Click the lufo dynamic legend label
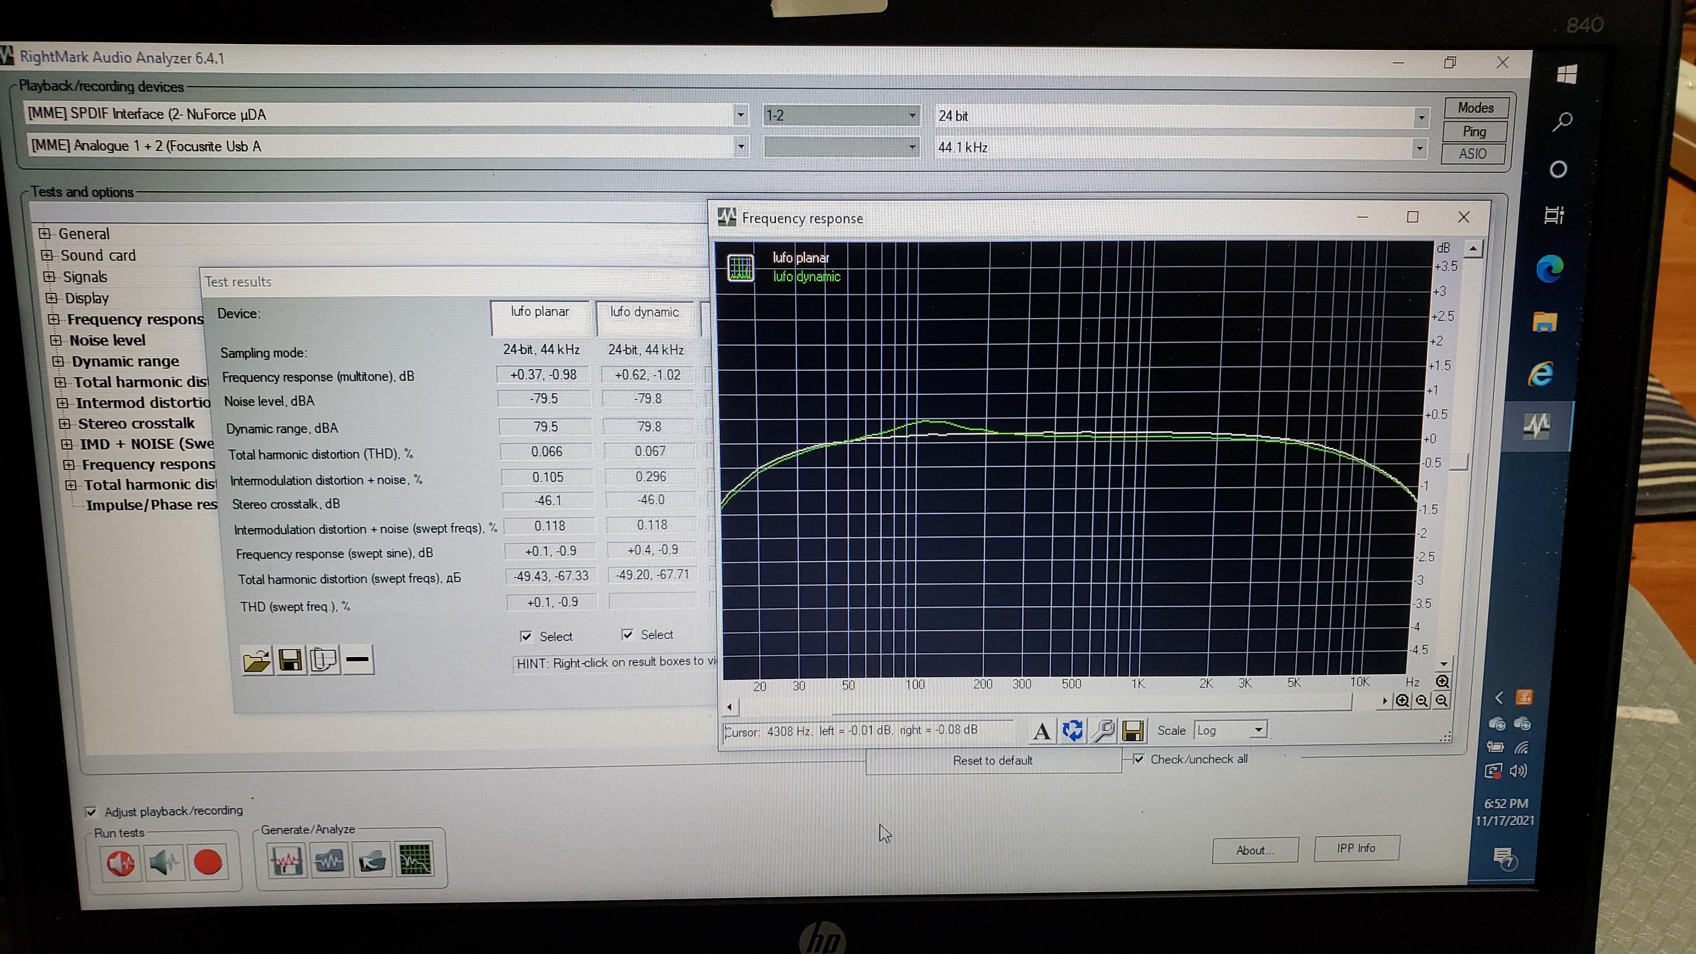This screenshot has width=1696, height=954. click(807, 276)
